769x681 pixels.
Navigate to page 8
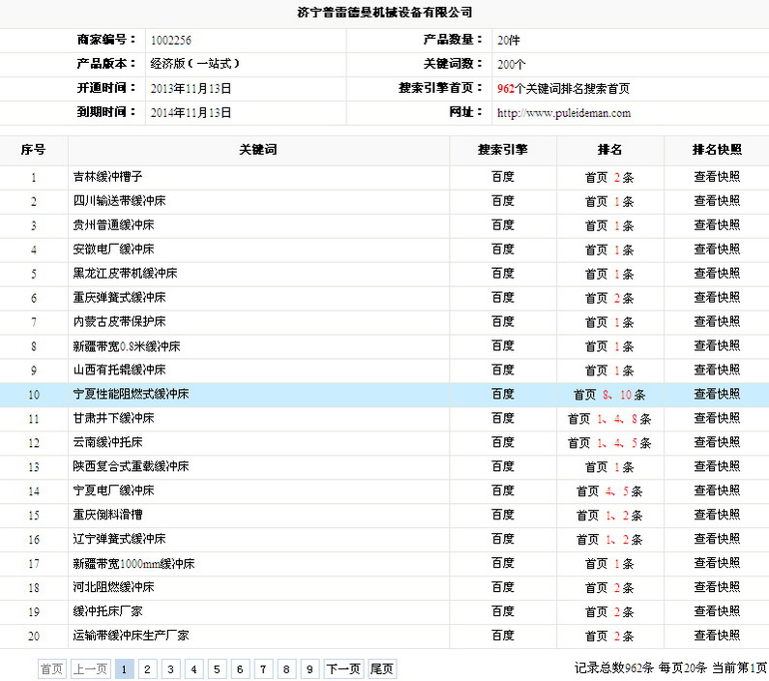click(286, 669)
